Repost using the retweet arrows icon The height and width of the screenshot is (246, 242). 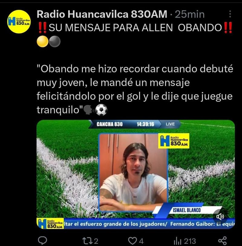pyautogui.click(x=87, y=241)
